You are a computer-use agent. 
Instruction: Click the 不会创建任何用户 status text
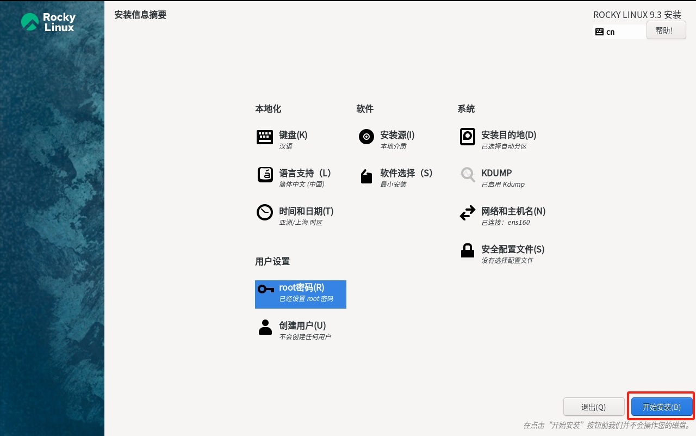pyautogui.click(x=305, y=337)
